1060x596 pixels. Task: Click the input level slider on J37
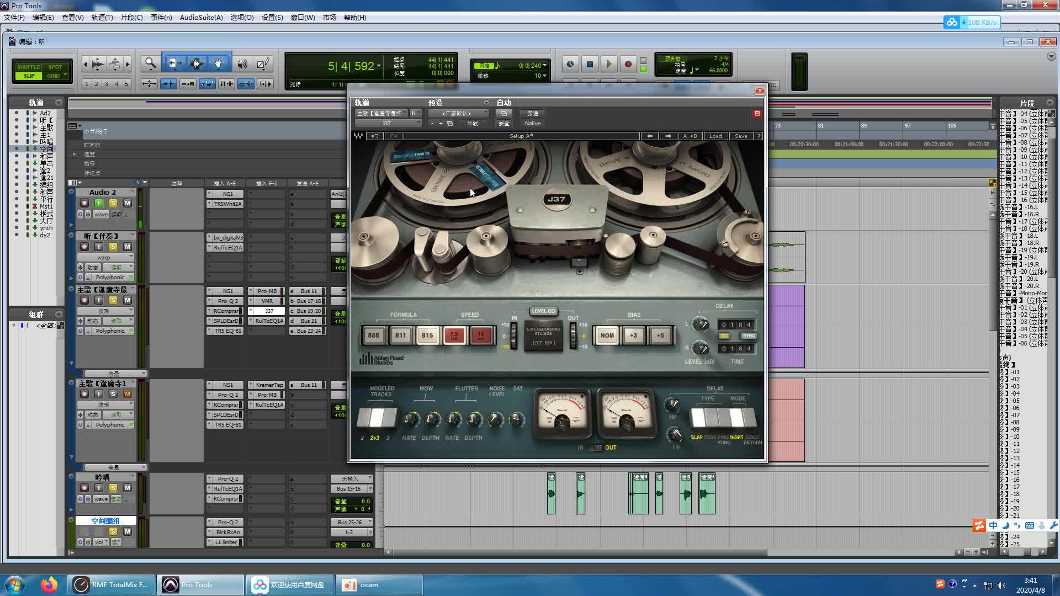click(x=513, y=335)
